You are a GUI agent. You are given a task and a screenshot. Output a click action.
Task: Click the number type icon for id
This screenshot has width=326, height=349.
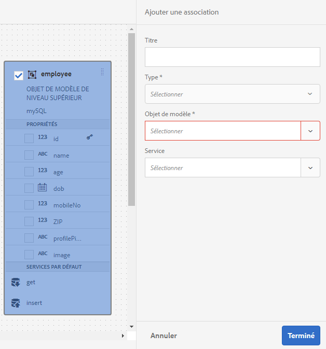point(43,137)
